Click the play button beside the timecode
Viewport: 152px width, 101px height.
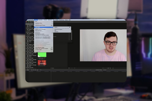pos(103,68)
